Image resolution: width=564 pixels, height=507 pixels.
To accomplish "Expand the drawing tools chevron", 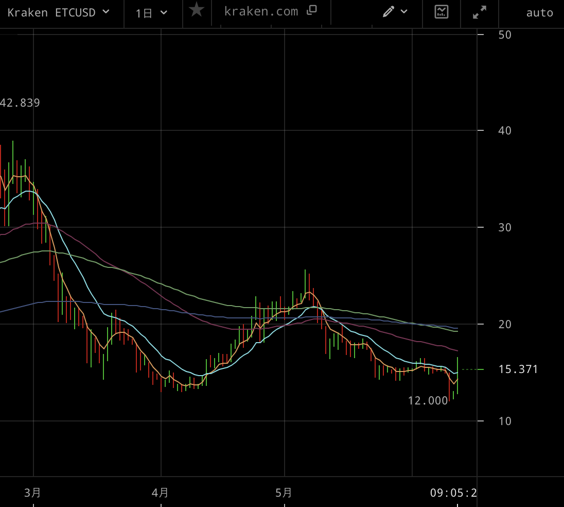I will [x=404, y=11].
